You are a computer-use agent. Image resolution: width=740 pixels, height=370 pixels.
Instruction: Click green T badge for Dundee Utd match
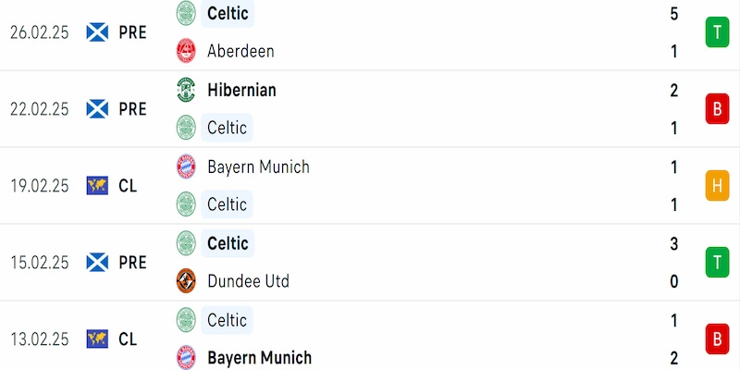click(x=718, y=262)
